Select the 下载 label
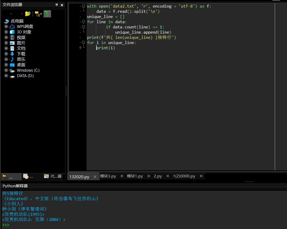Viewport: 287px width, 229px height. 21,54
